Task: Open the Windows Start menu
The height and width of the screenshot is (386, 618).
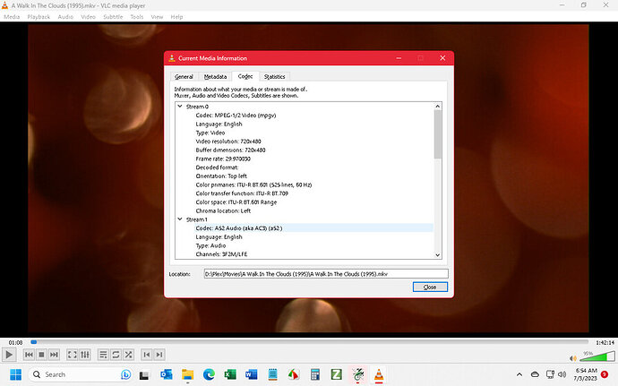Action: (x=15, y=374)
